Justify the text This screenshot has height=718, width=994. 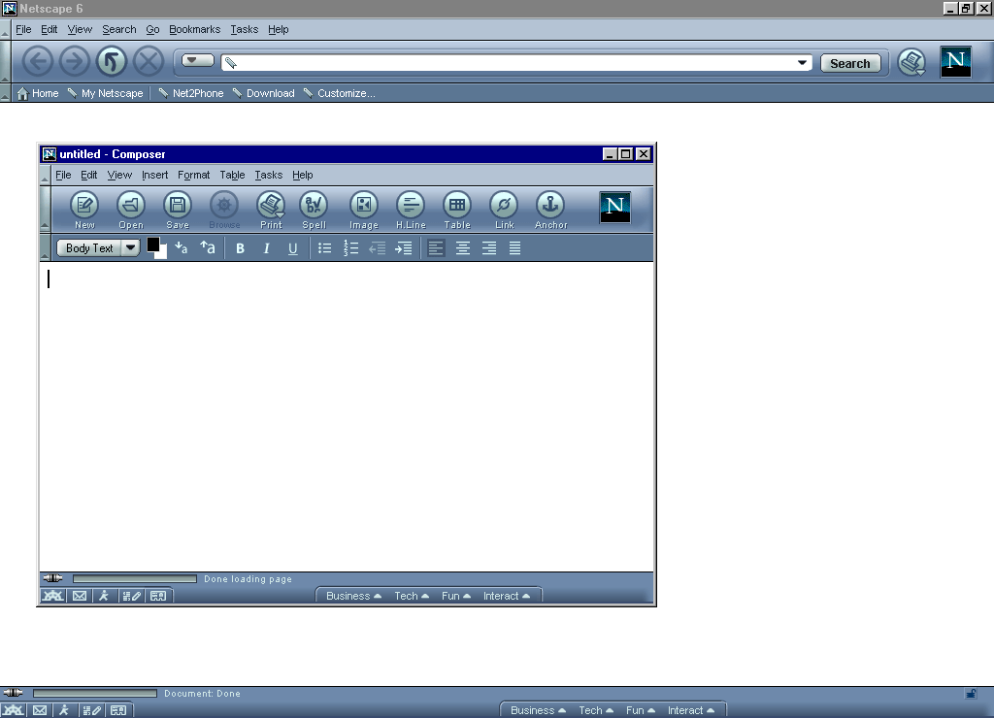(514, 247)
